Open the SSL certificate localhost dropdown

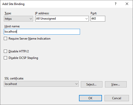[x=41, y=84]
